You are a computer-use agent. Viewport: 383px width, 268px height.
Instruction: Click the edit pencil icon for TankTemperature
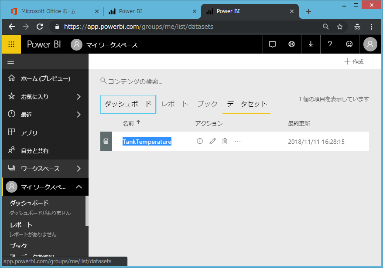coord(212,141)
